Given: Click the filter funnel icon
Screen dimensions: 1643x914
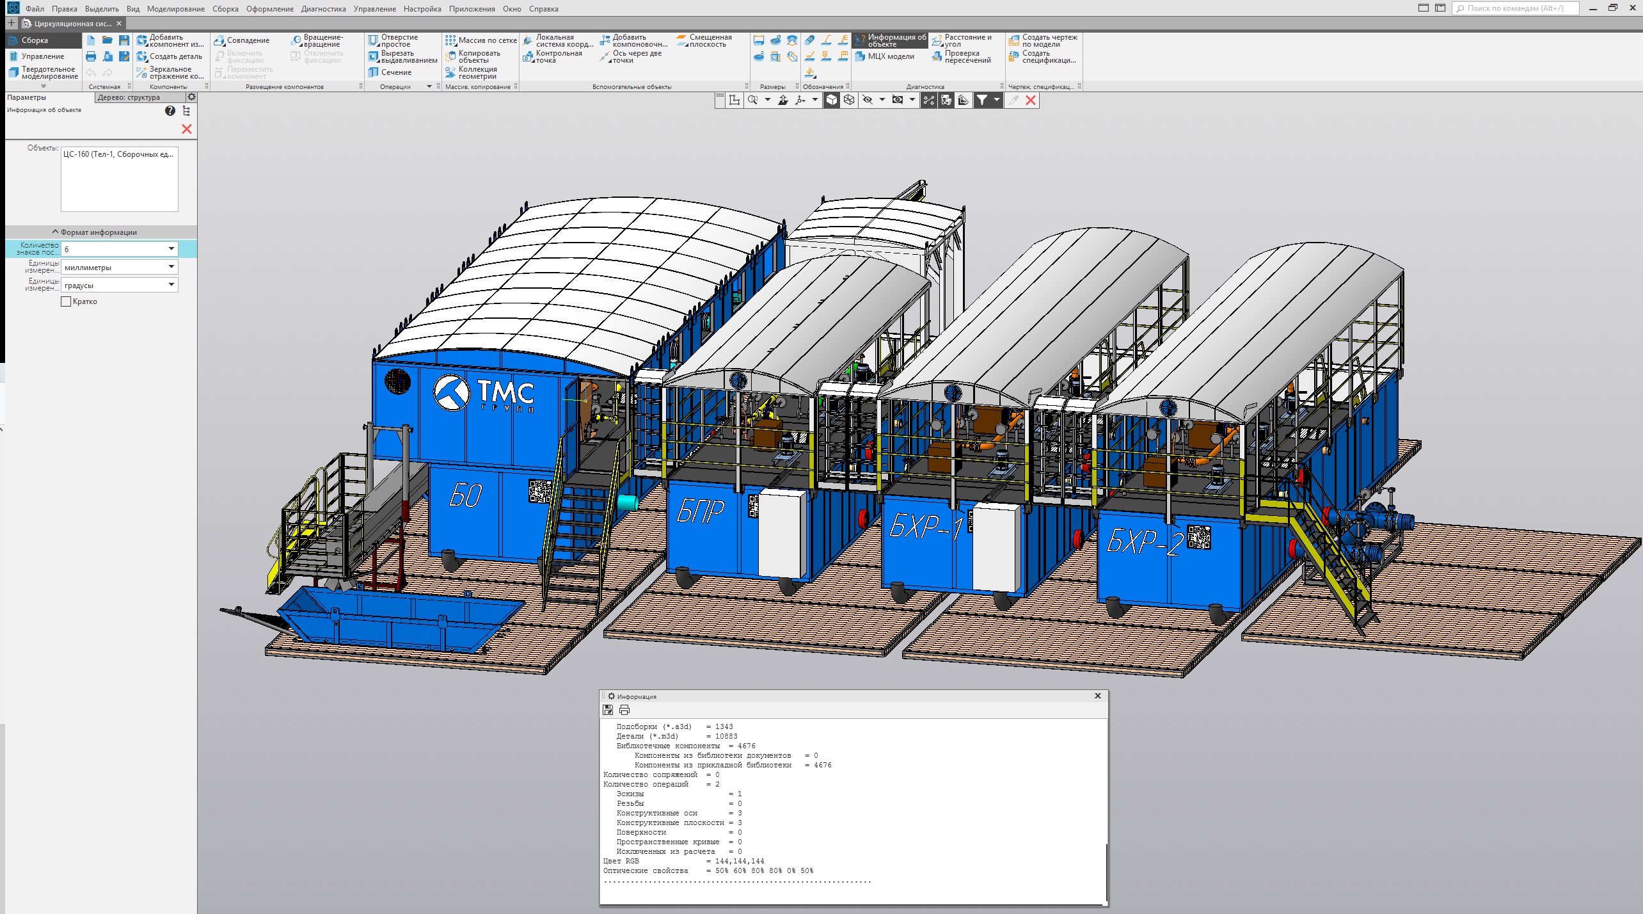Looking at the screenshot, I should click(981, 100).
